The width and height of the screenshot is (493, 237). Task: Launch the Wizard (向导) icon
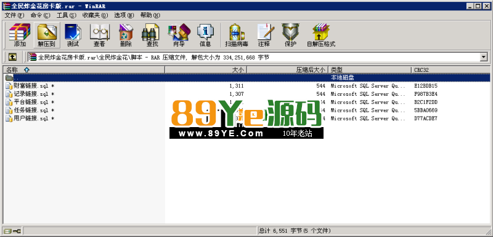(x=179, y=35)
